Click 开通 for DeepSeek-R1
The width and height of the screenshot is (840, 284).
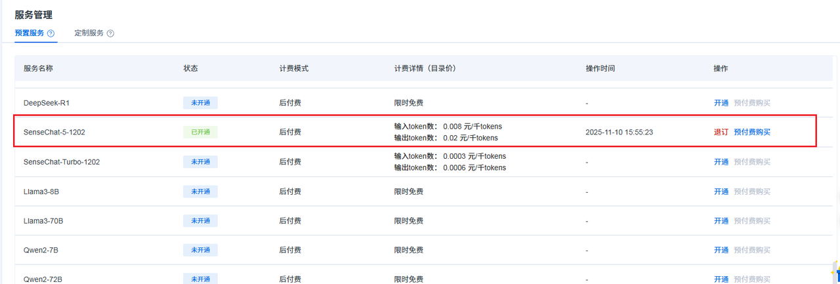click(721, 103)
